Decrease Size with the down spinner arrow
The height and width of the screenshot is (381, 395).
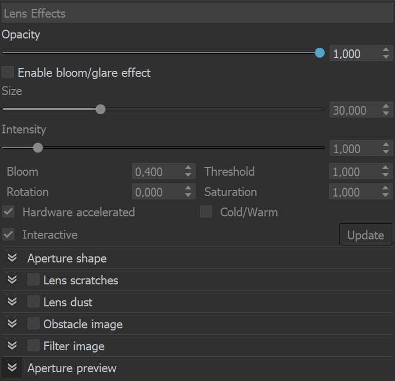click(x=386, y=114)
